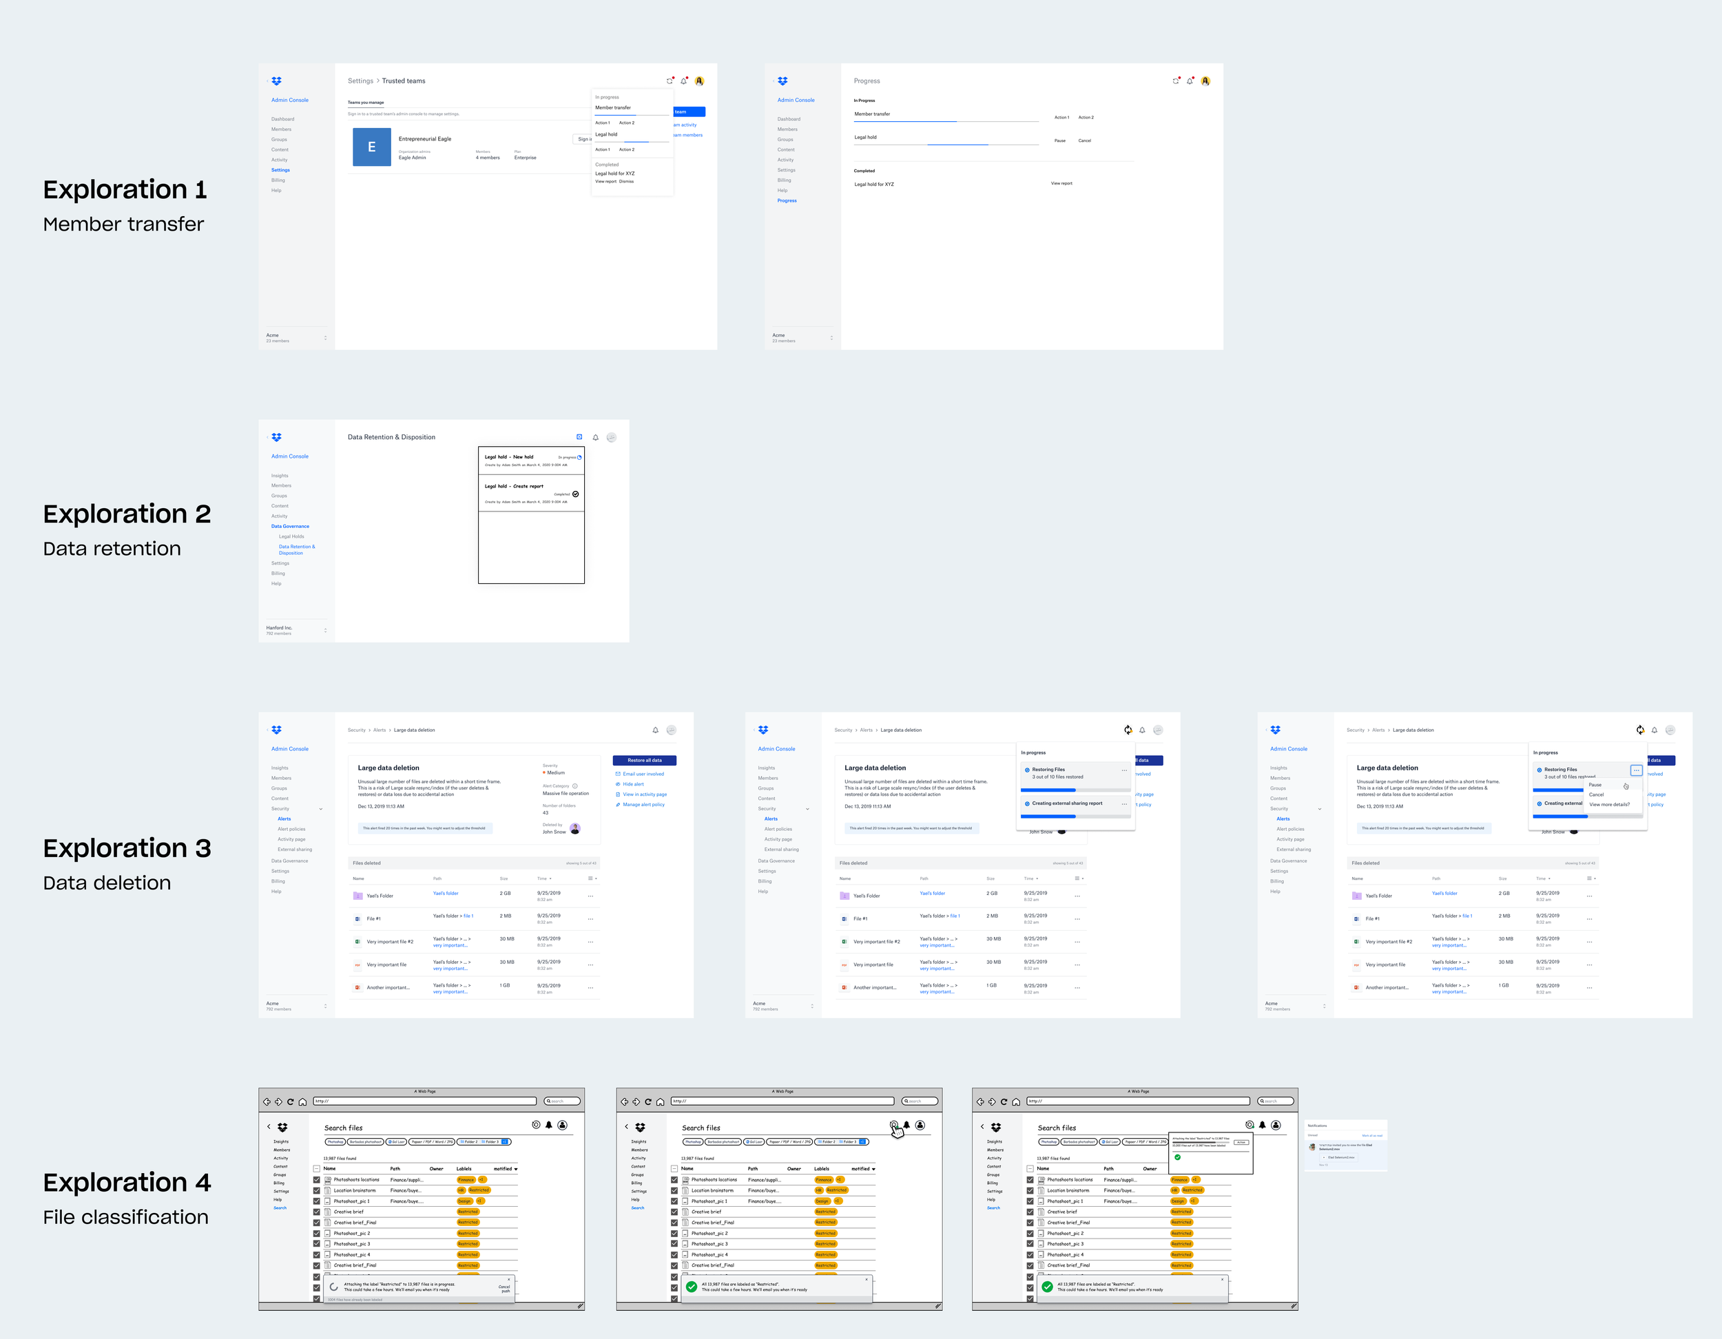Click sync progress icon in Data Retention header
Image resolution: width=1722 pixels, height=1339 pixels.
pos(579,437)
